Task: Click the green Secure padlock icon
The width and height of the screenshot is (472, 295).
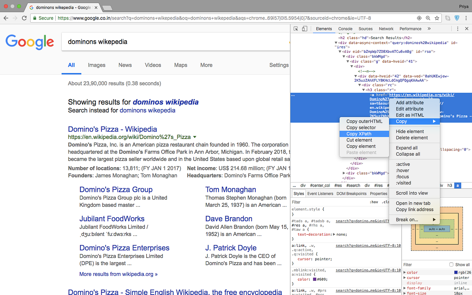Action: point(34,18)
